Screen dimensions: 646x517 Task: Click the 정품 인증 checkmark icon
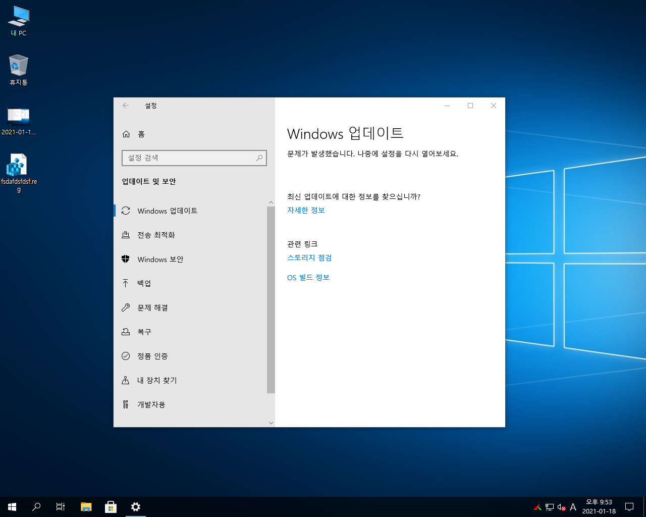pos(126,356)
